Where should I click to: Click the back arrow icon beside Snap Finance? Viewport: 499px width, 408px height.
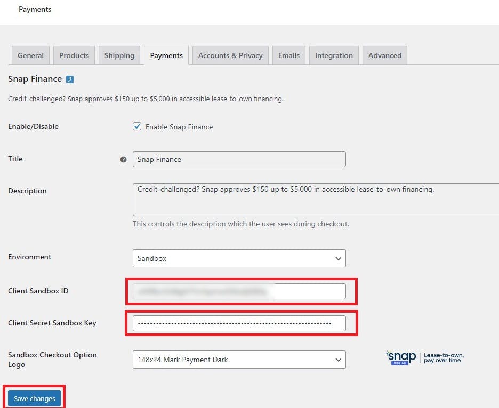tap(70, 79)
